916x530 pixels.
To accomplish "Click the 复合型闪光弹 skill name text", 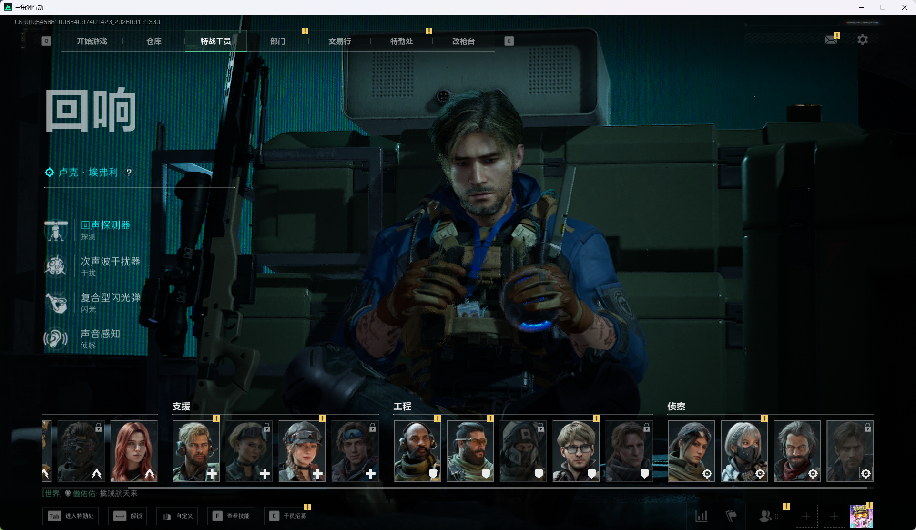I will 111,298.
